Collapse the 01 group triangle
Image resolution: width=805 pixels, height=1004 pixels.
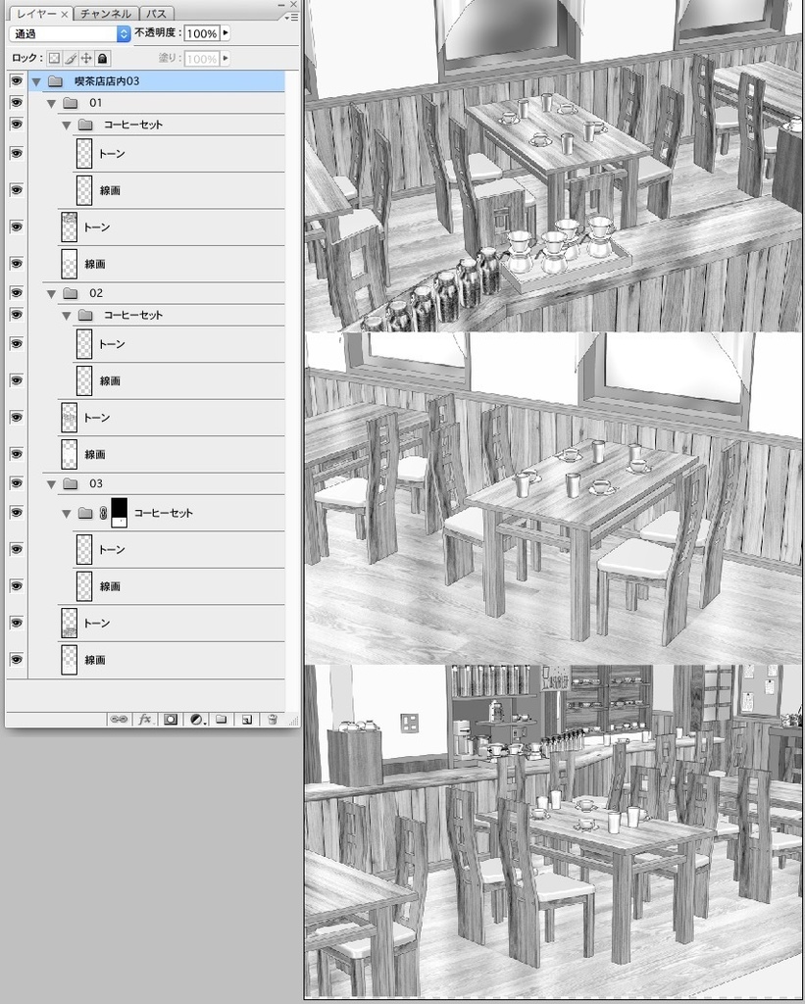(50, 101)
